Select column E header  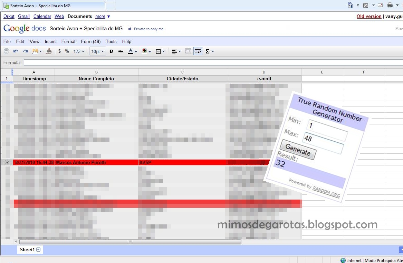tap(322, 72)
